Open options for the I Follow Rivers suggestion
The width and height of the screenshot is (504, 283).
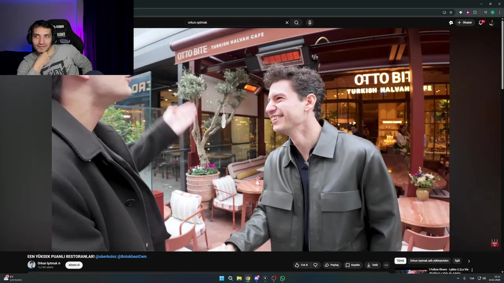(x=472, y=270)
